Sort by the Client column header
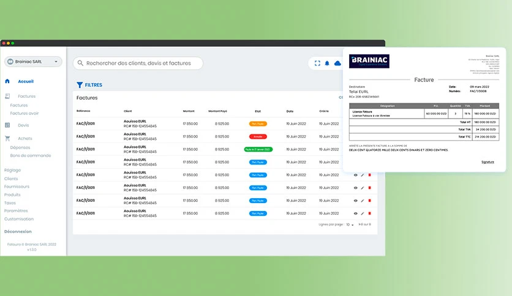The image size is (512, 296). click(x=127, y=111)
